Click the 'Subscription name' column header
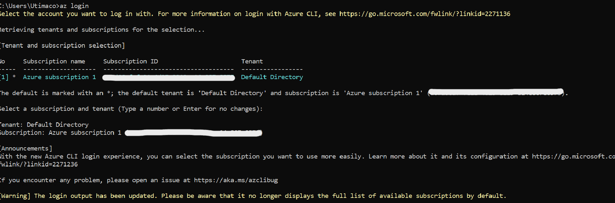This screenshot has height=203, width=615. (54, 61)
